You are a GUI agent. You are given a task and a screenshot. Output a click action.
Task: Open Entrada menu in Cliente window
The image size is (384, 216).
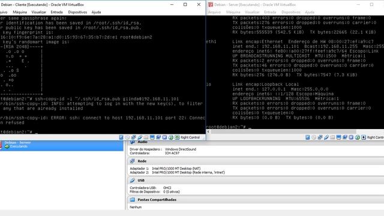56,12
